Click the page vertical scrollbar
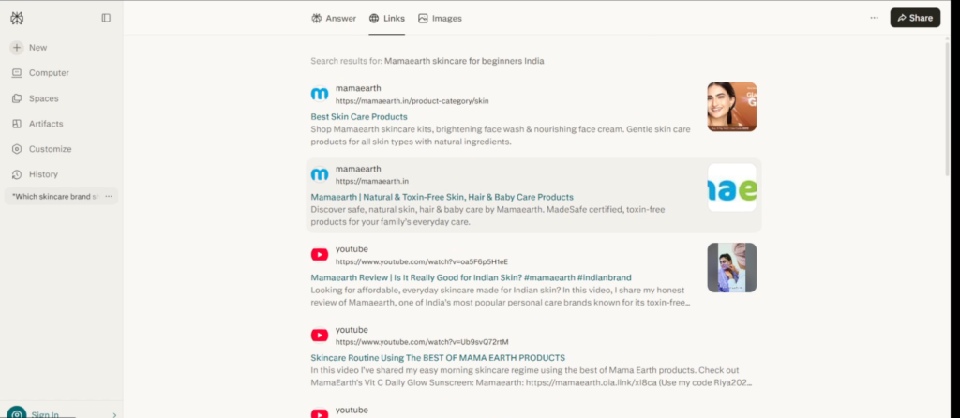Image resolution: width=960 pixels, height=418 pixels. click(x=949, y=104)
